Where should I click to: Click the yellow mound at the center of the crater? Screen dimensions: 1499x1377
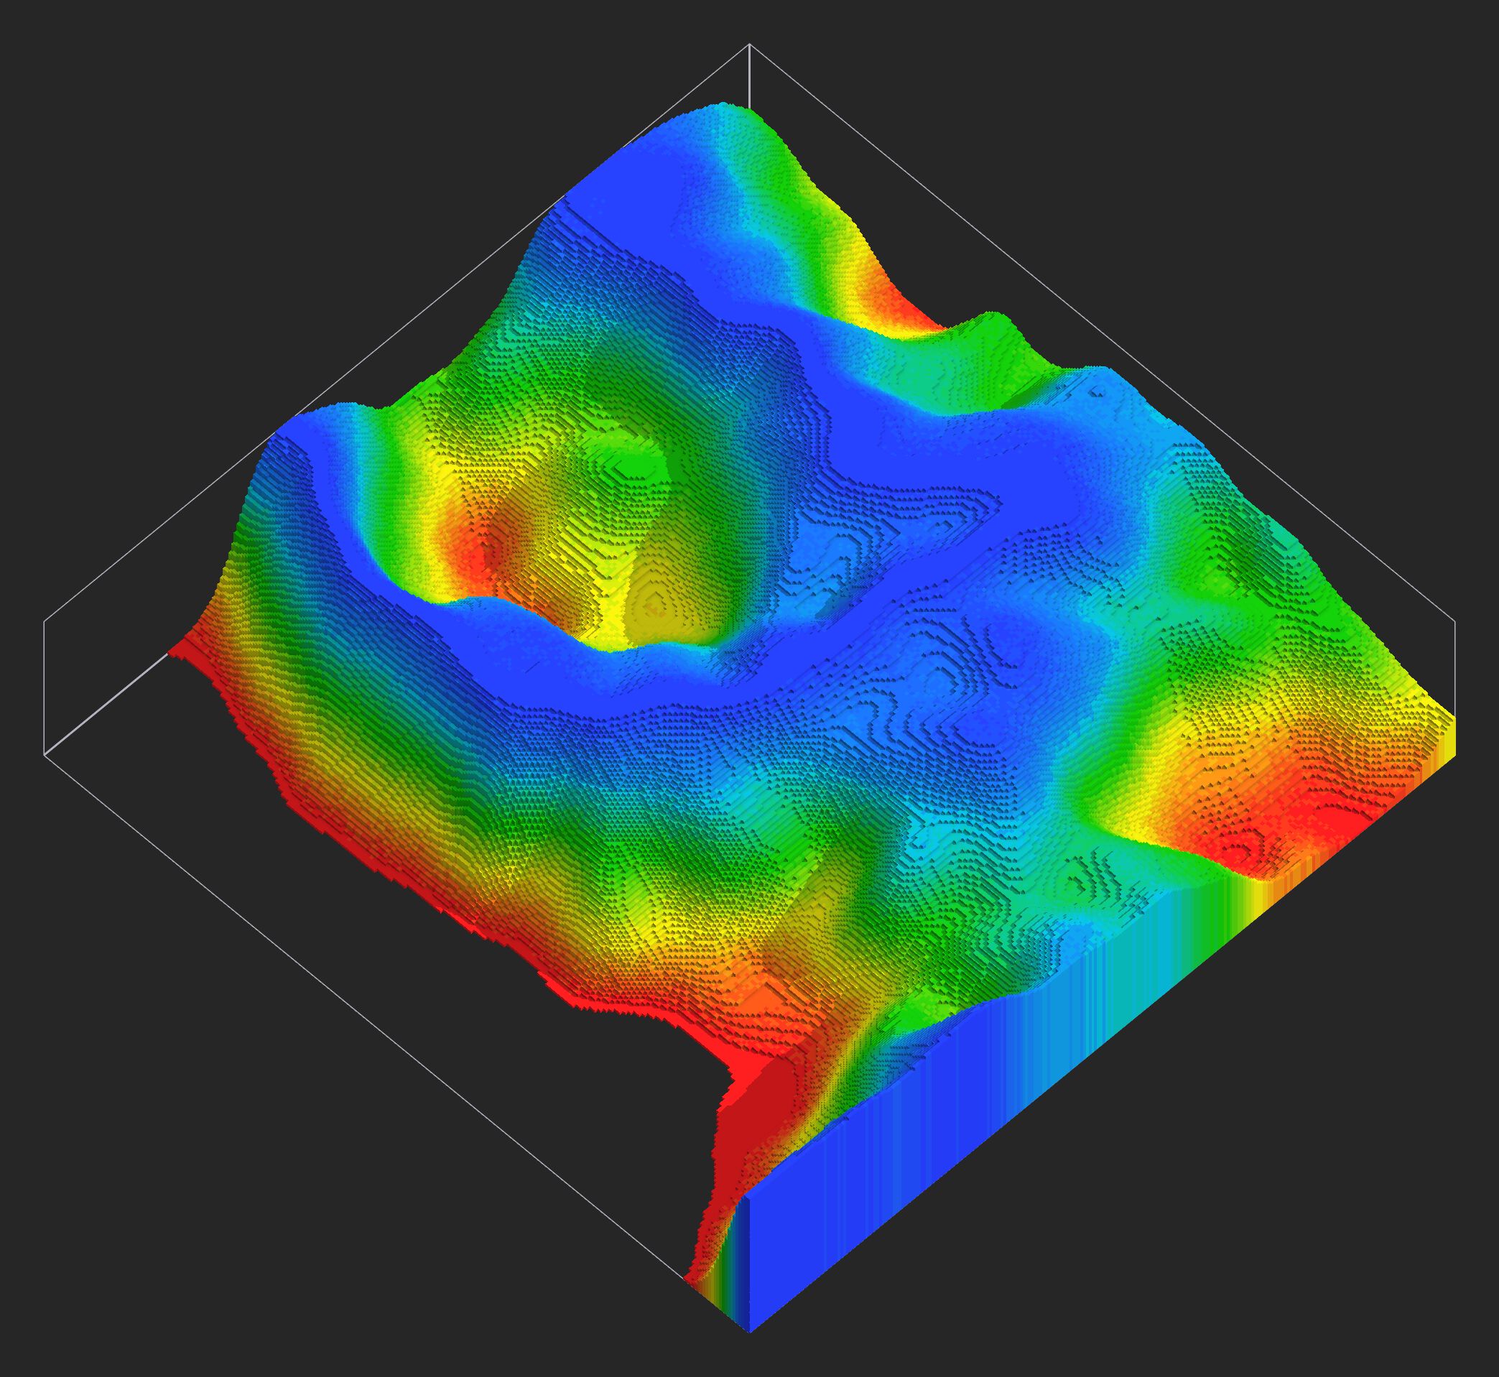point(656,607)
